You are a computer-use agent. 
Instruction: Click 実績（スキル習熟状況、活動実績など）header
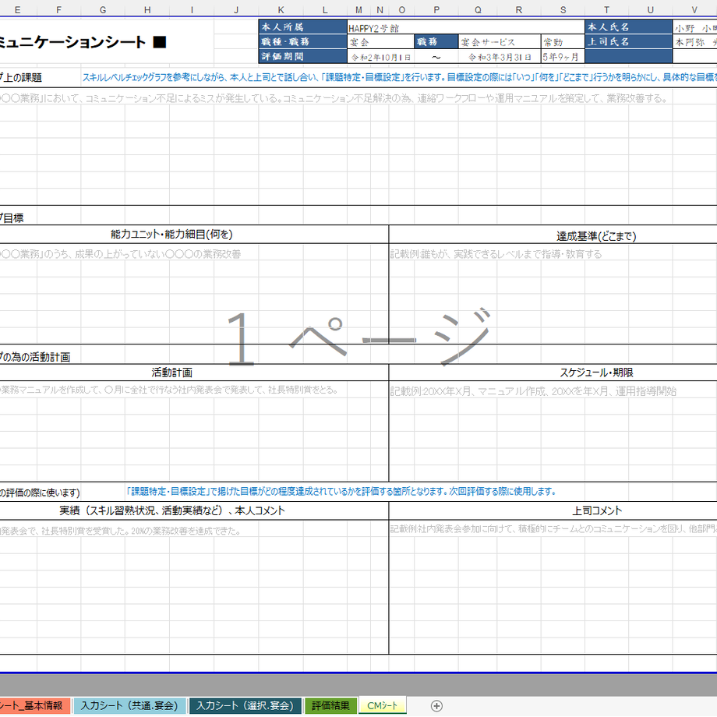point(172,510)
